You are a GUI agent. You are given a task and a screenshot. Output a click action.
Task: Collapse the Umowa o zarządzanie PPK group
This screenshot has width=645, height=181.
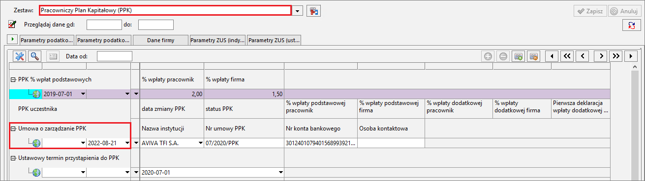coord(13,129)
